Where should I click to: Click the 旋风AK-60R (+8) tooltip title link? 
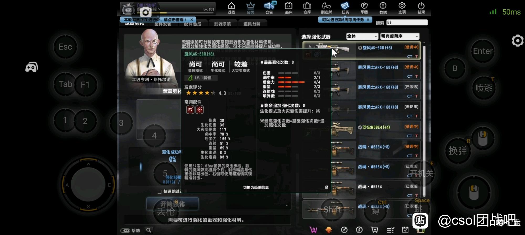click(x=199, y=54)
